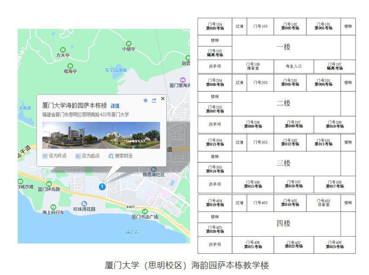This screenshot has height=275, width=369.
Task: Click cell 门号402 第018考场
Action: pyautogui.click(x=290, y=203)
